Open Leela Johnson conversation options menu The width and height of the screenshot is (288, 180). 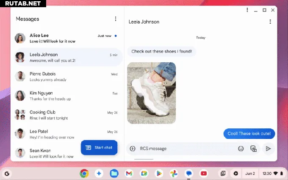tap(270, 22)
